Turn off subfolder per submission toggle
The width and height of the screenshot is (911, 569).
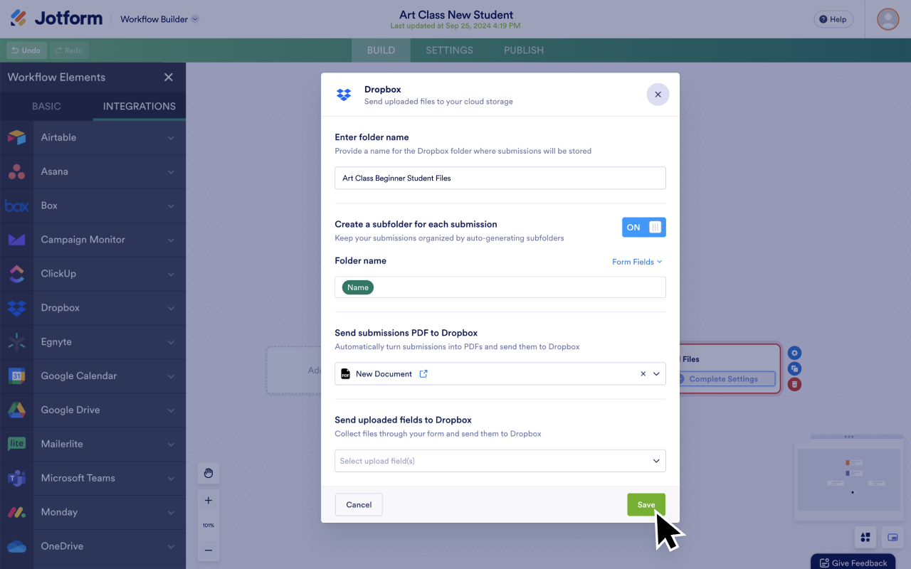point(644,228)
